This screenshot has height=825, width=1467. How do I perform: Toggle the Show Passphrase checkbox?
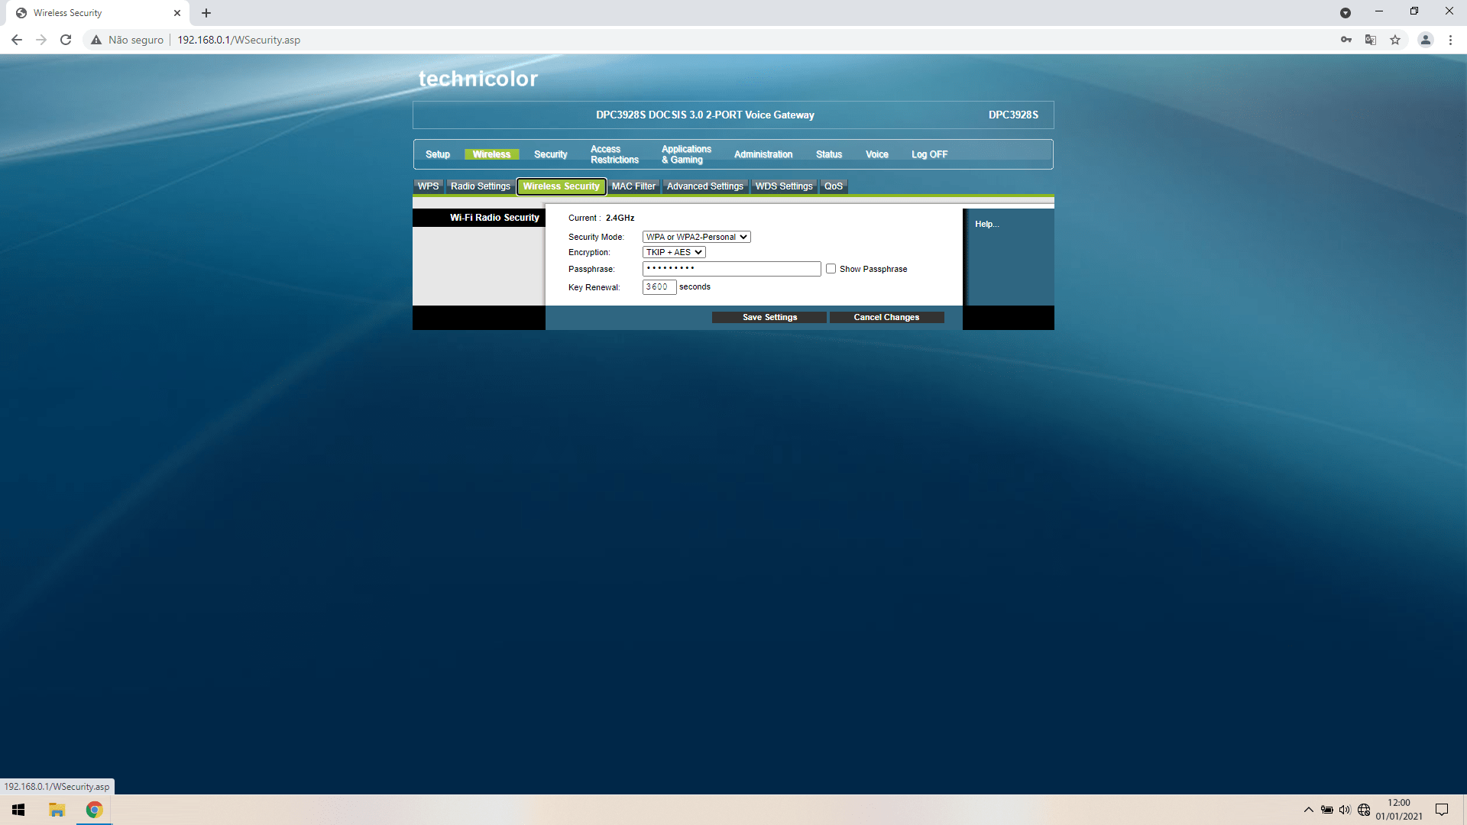[831, 269]
